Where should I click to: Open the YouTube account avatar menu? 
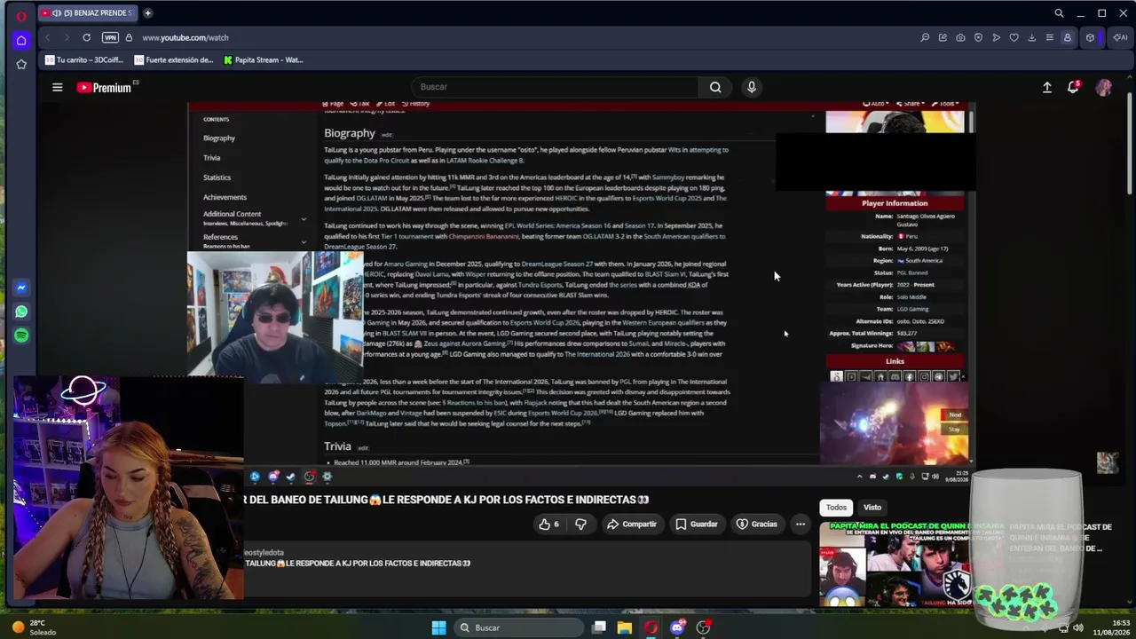(1104, 87)
